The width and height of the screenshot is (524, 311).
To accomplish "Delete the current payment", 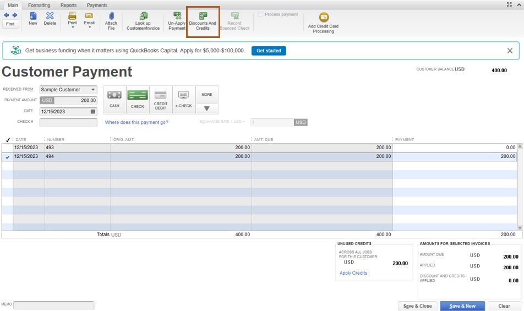I will pyautogui.click(x=50, y=19).
